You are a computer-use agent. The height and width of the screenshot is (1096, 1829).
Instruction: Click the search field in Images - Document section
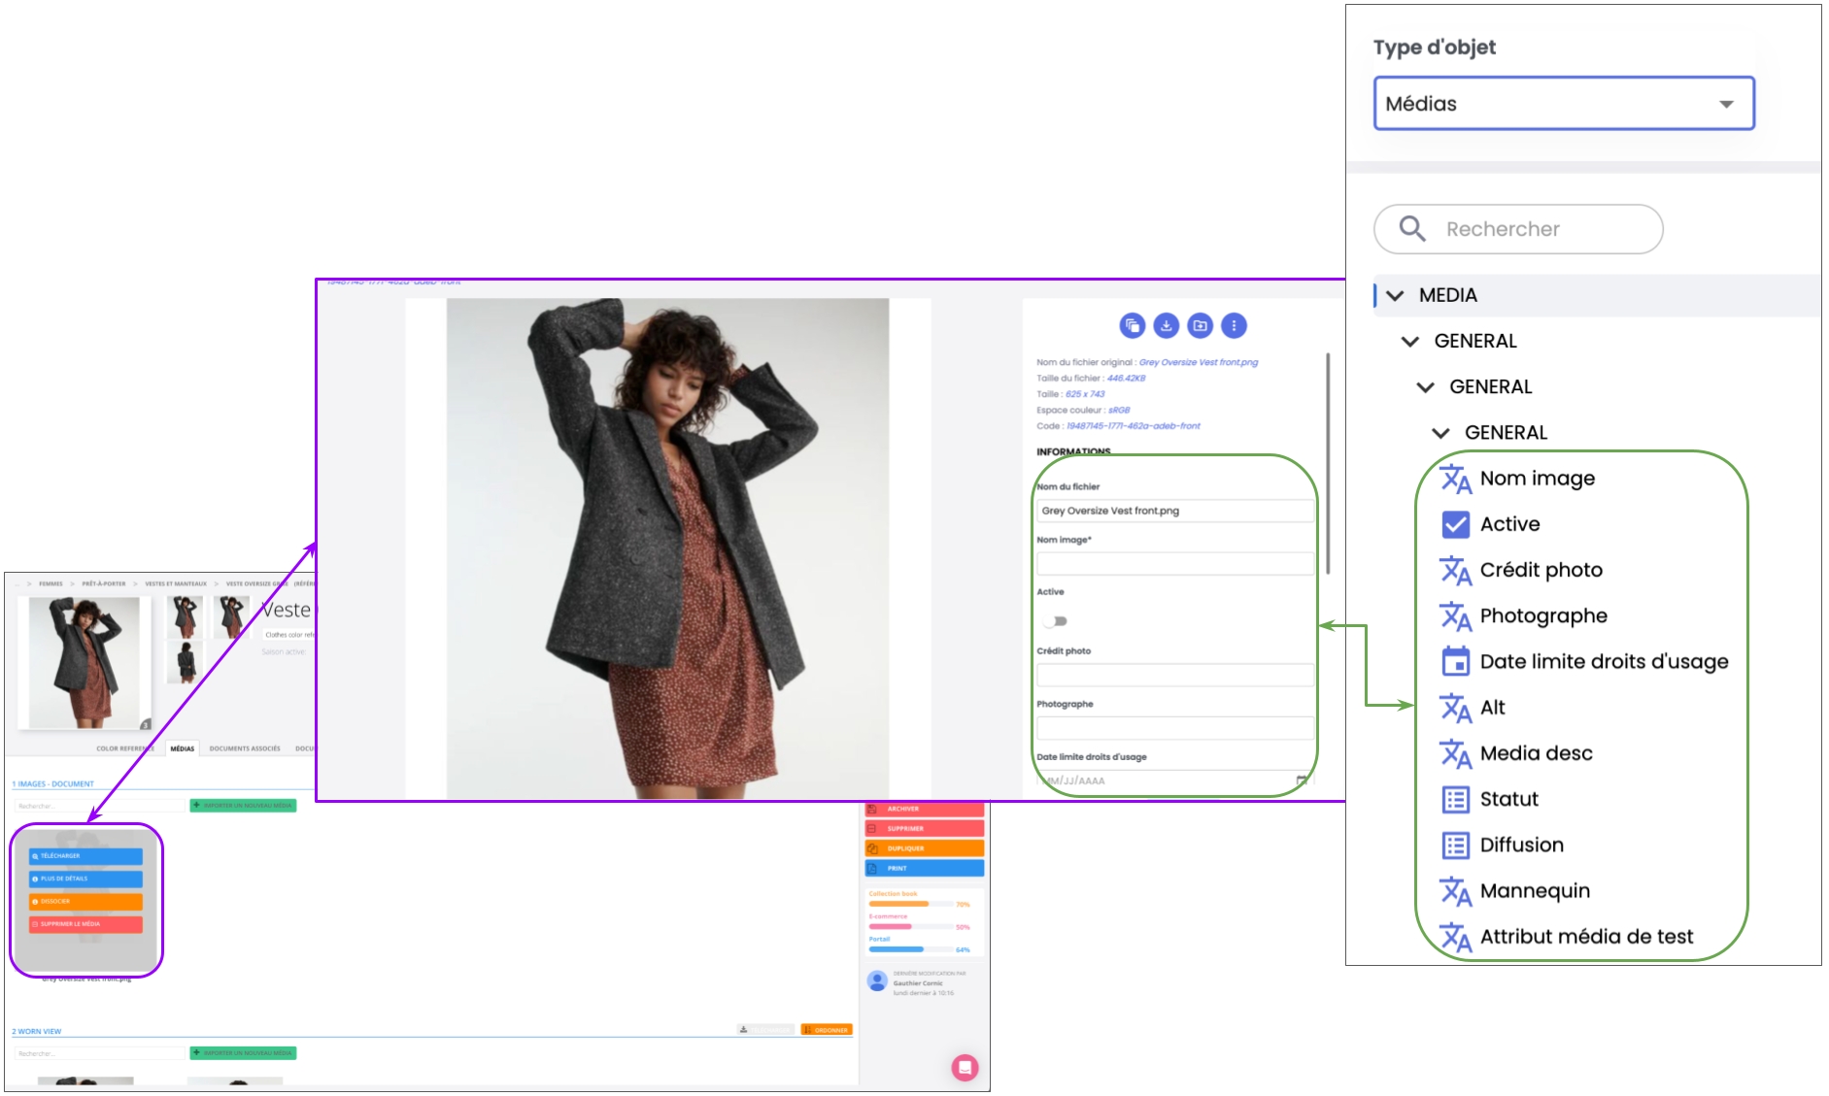pos(97,806)
